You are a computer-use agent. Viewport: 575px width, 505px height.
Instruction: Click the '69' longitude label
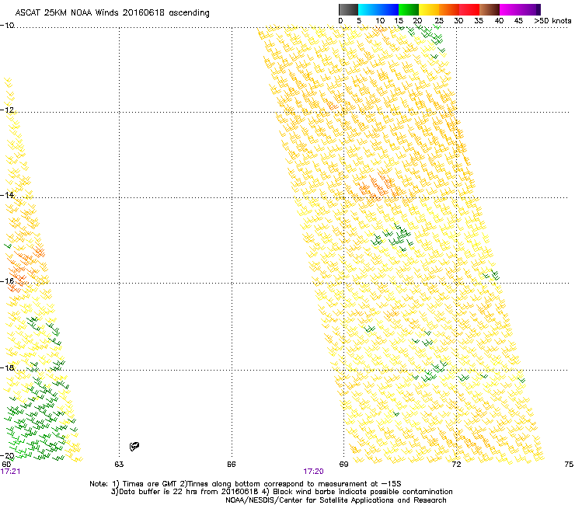(343, 465)
